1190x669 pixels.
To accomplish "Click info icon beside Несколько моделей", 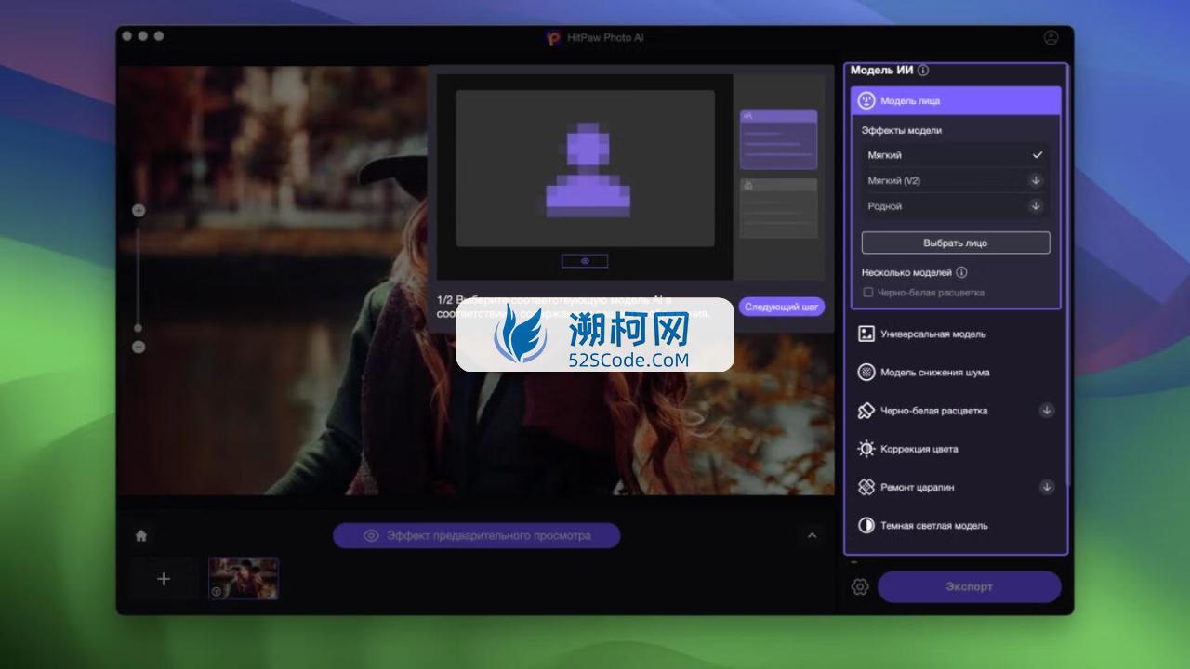I will 961,273.
